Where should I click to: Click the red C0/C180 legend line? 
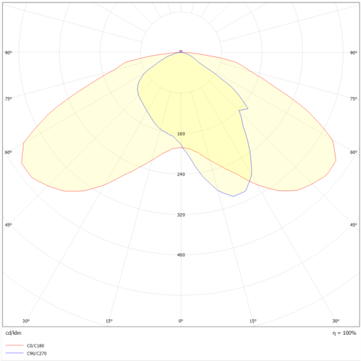14,345
